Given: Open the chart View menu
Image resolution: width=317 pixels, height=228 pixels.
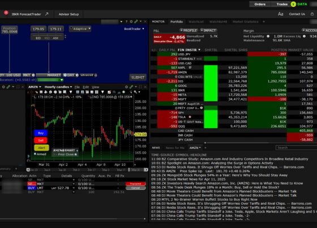Looking at the screenshot, I should (96, 87).
